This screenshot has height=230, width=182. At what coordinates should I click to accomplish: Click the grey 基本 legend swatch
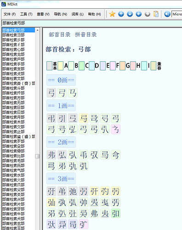pos(49,66)
